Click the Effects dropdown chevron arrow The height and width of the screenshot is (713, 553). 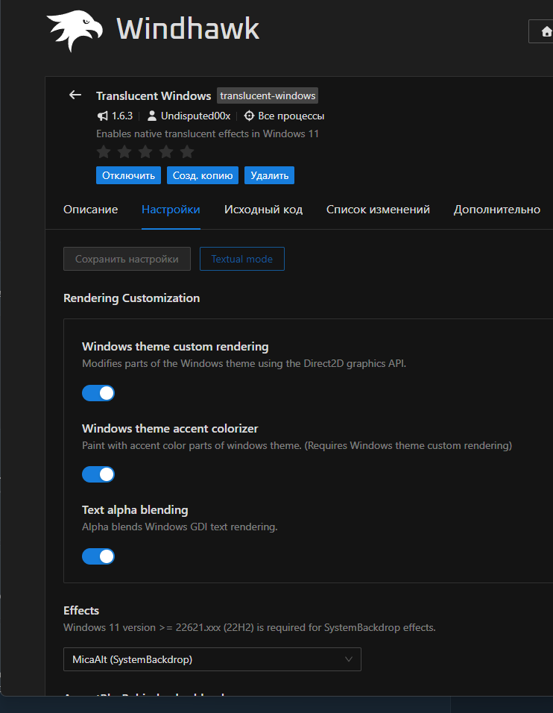click(349, 659)
